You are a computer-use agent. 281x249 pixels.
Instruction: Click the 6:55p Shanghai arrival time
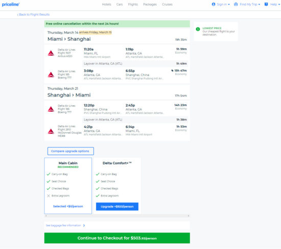coord(130,71)
